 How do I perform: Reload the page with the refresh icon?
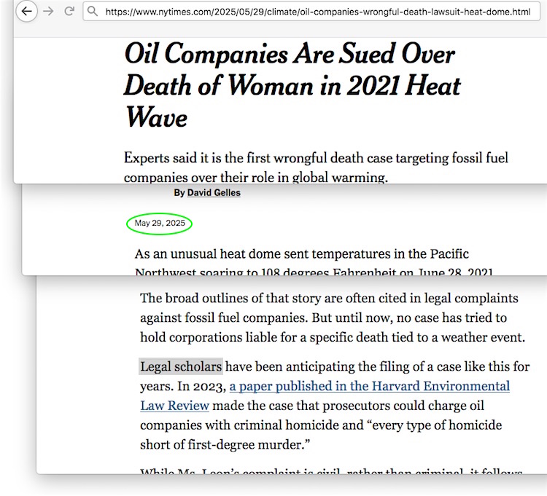[x=69, y=12]
